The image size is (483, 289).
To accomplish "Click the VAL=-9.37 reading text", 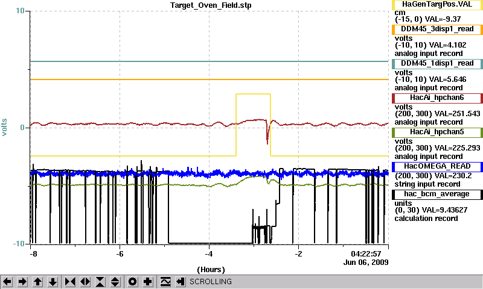I will [443, 19].
